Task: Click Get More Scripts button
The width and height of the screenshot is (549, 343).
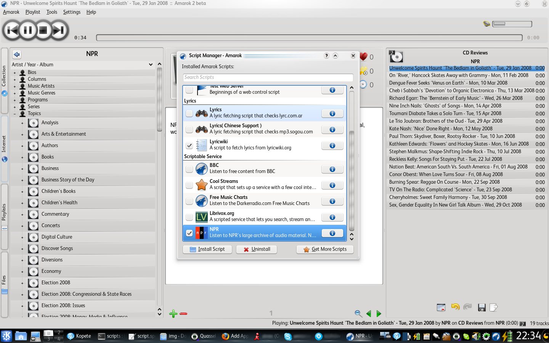Action: pyautogui.click(x=325, y=249)
